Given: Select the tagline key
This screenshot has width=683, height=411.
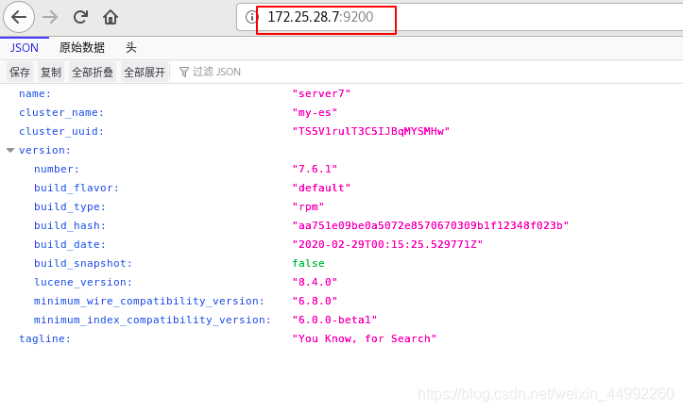Looking at the screenshot, I should [x=44, y=338].
